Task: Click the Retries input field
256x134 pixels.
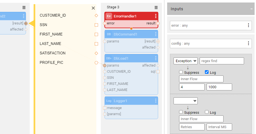Action: coord(192,127)
